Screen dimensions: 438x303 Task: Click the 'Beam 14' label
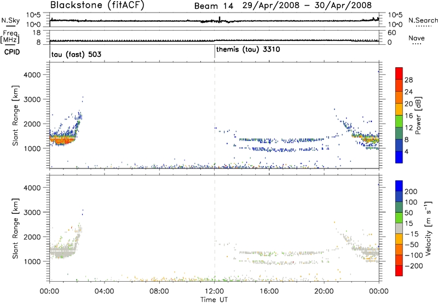click(214, 6)
